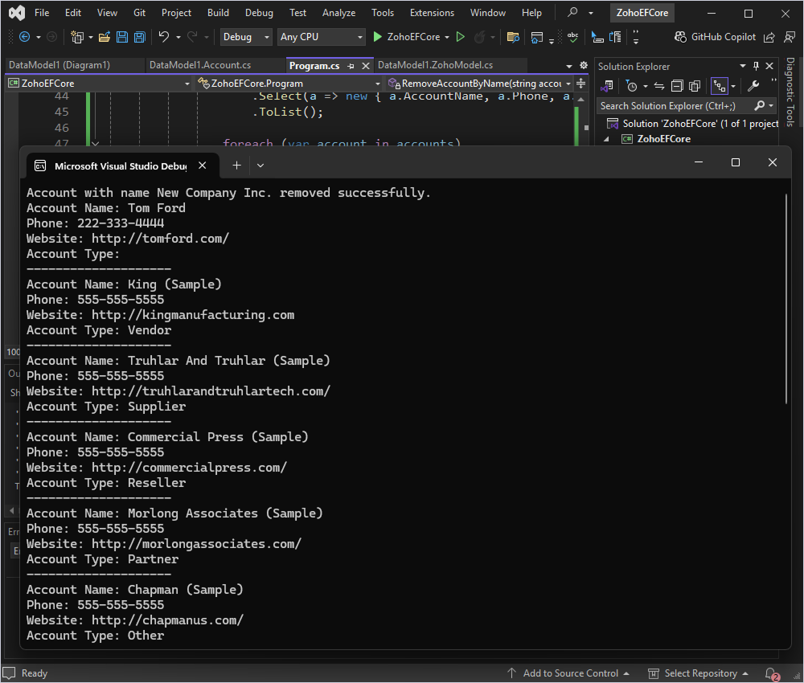Image resolution: width=804 pixels, height=683 pixels.
Task: Open the Build menu
Action: 218,13
